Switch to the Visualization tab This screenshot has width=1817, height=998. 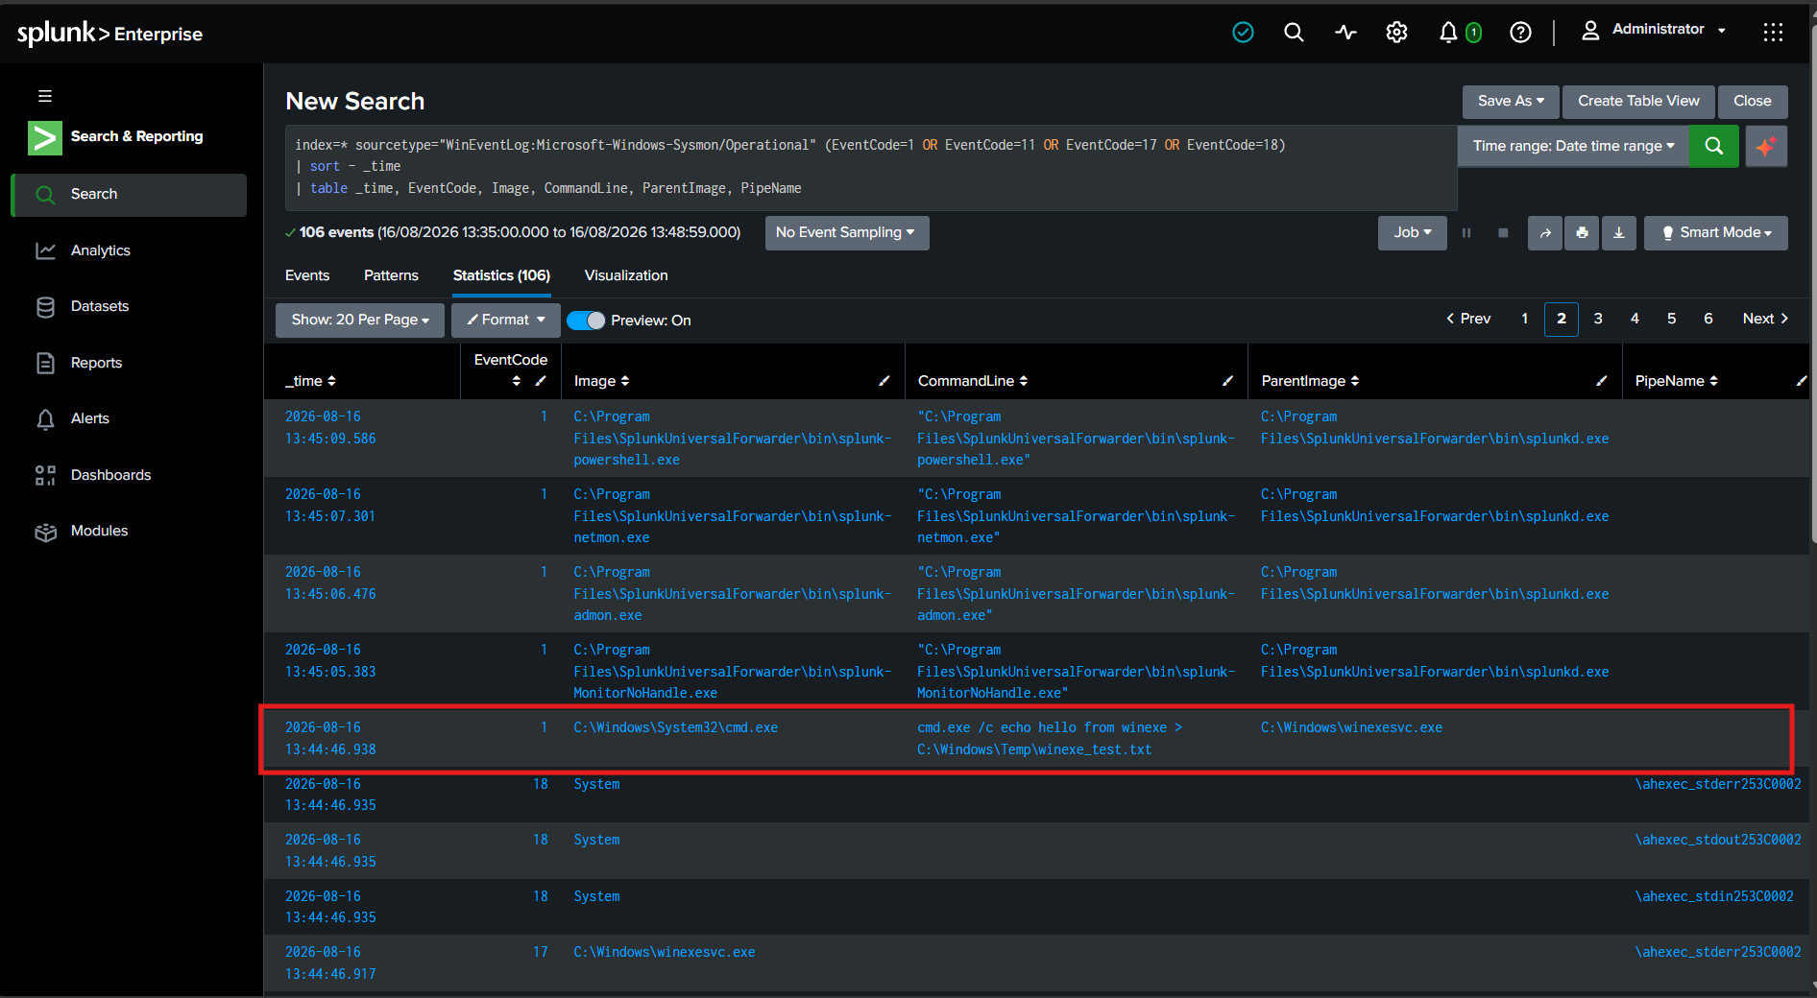tap(626, 275)
